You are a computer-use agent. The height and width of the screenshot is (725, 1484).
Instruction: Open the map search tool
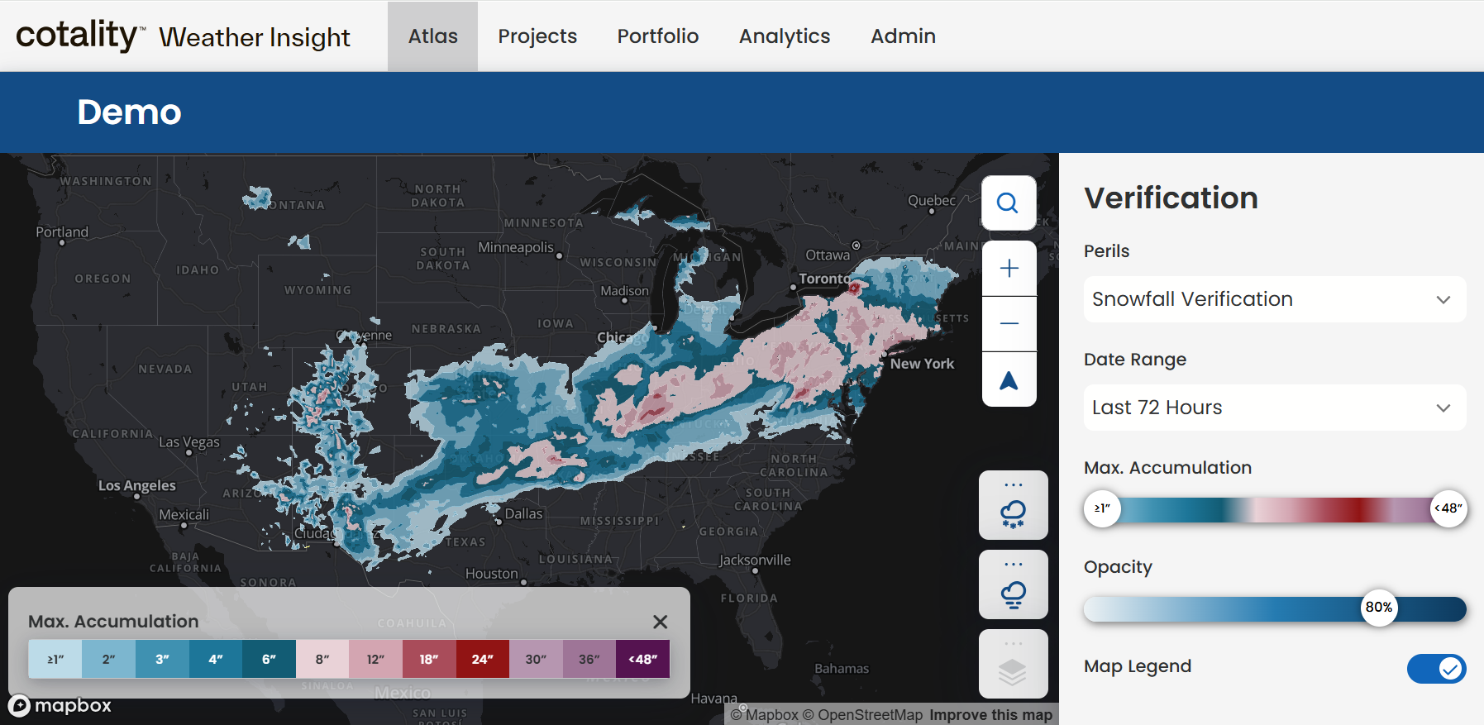[1009, 203]
